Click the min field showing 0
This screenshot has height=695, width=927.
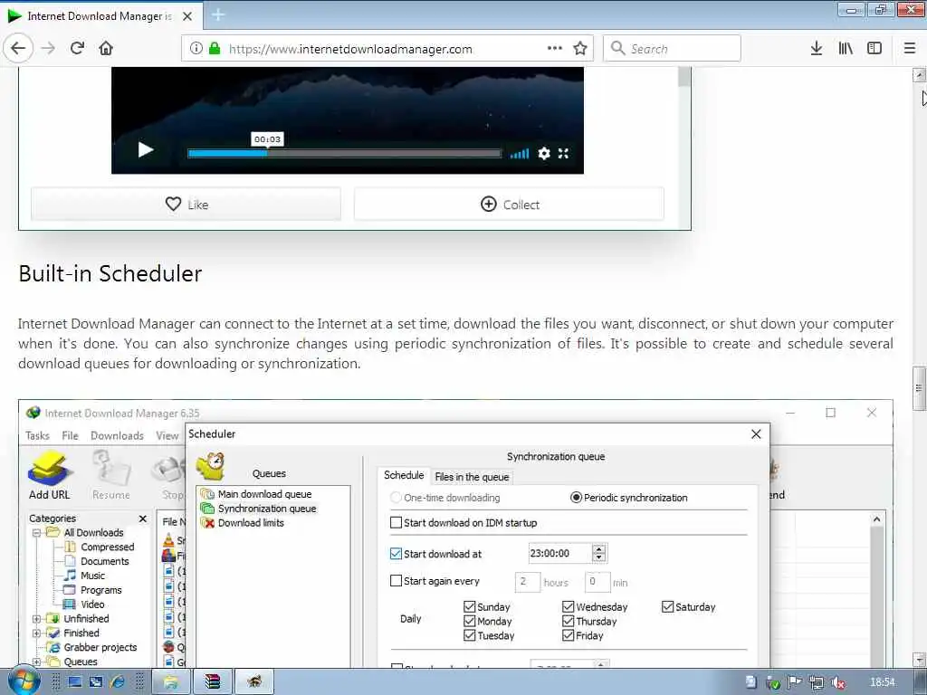pyautogui.click(x=597, y=582)
